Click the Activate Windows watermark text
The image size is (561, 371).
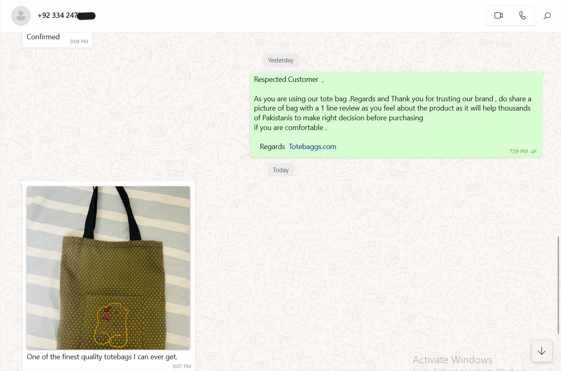[452, 360]
